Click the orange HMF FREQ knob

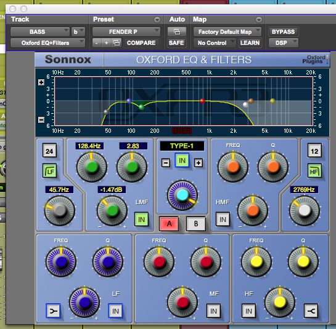(x=233, y=167)
